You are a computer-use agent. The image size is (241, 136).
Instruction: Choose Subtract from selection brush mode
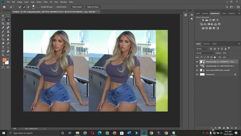[28, 7]
